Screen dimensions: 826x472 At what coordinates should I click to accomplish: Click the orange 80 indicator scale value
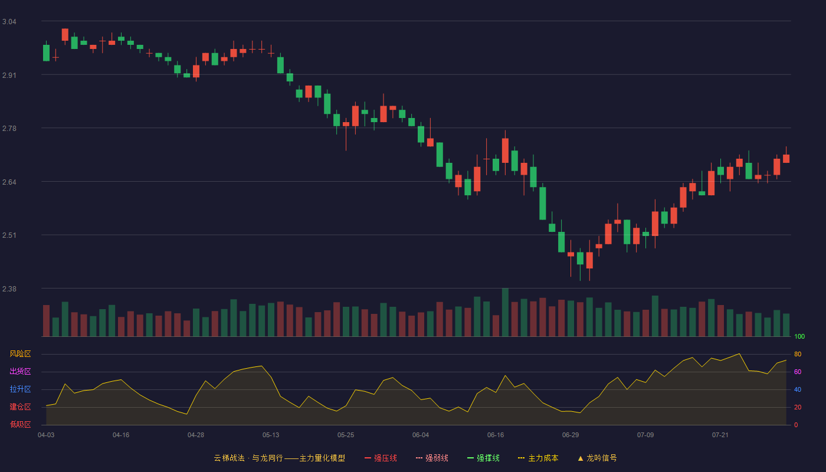point(798,354)
